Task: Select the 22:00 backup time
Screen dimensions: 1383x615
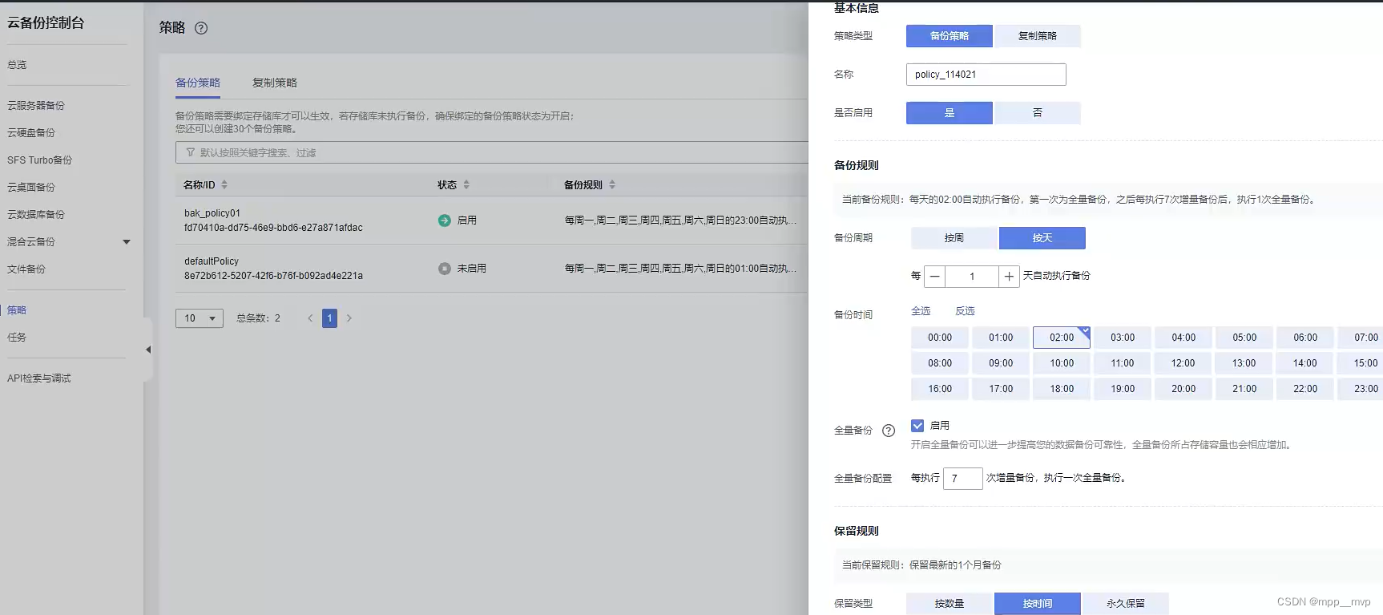Action: pos(1305,389)
